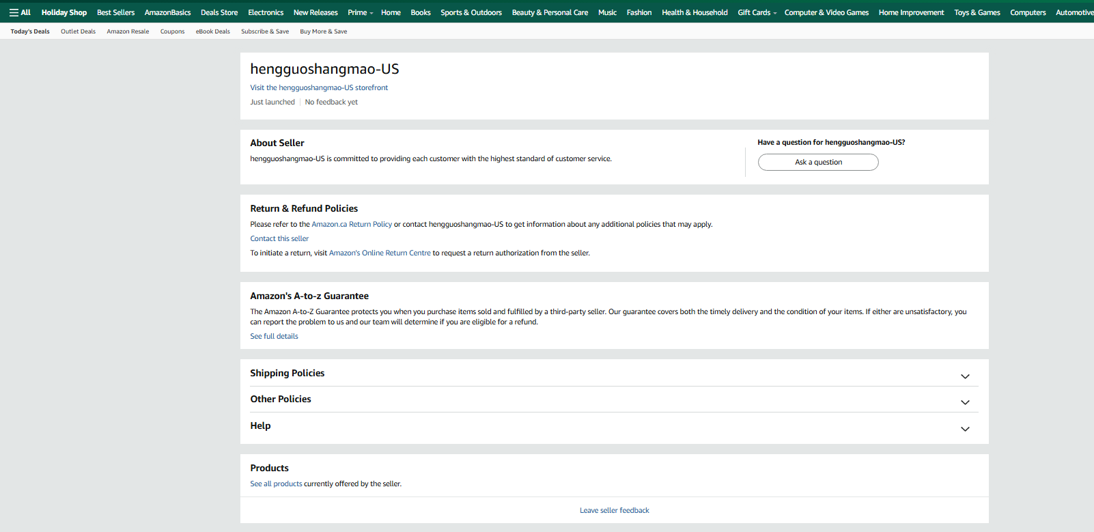
Task: Expand the Other Policies chevron
Action: (x=964, y=402)
